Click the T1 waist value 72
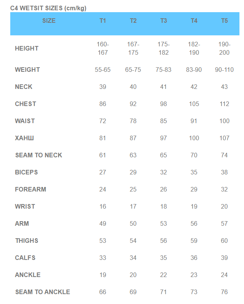This screenshot has width=244, height=304. pos(103,121)
